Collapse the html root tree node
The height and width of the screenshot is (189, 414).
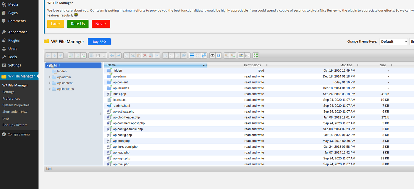pos(47,65)
